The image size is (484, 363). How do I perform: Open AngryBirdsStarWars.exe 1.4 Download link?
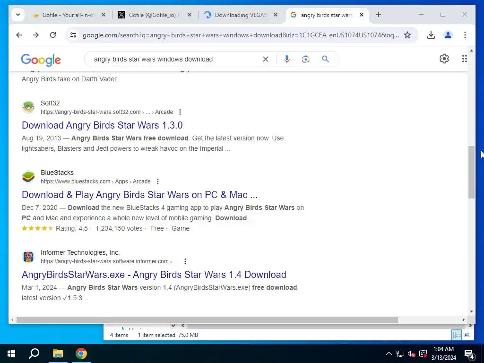pyautogui.click(x=154, y=275)
